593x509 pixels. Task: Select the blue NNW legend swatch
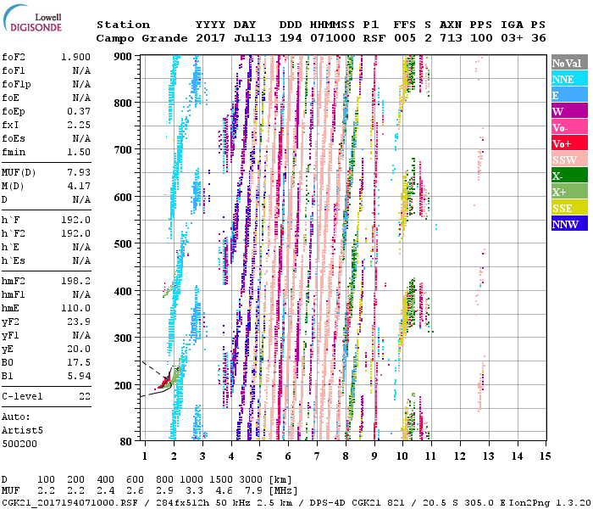(568, 224)
